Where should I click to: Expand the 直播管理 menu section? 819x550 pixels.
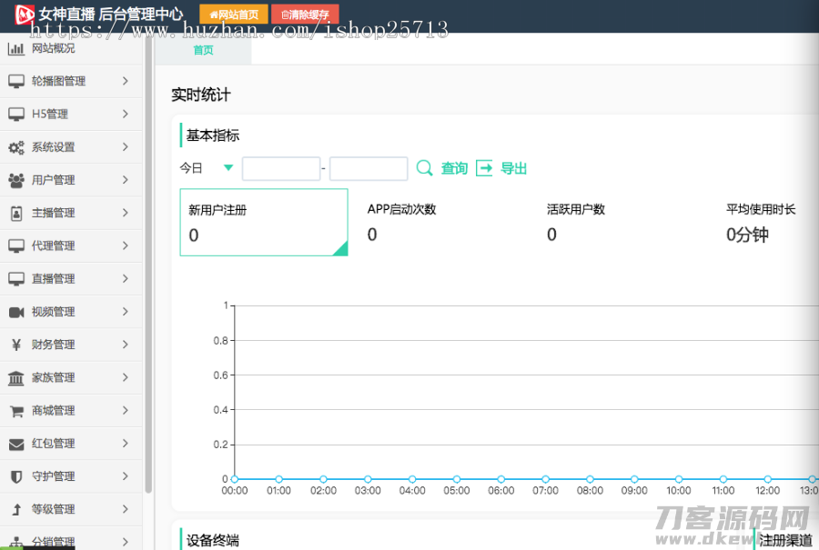(x=68, y=278)
